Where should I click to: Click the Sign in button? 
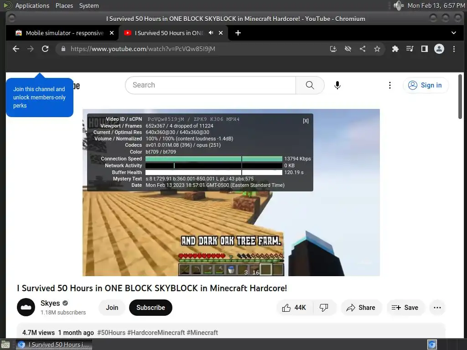click(425, 85)
